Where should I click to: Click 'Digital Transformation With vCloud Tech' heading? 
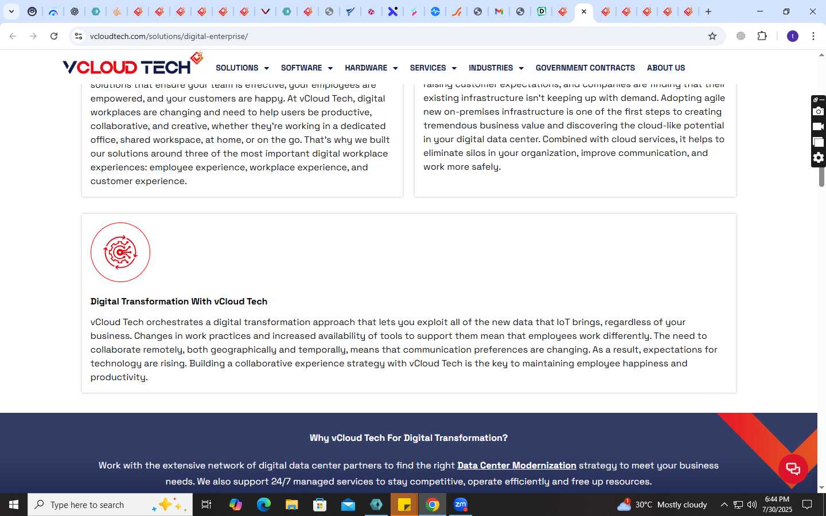pyautogui.click(x=179, y=302)
